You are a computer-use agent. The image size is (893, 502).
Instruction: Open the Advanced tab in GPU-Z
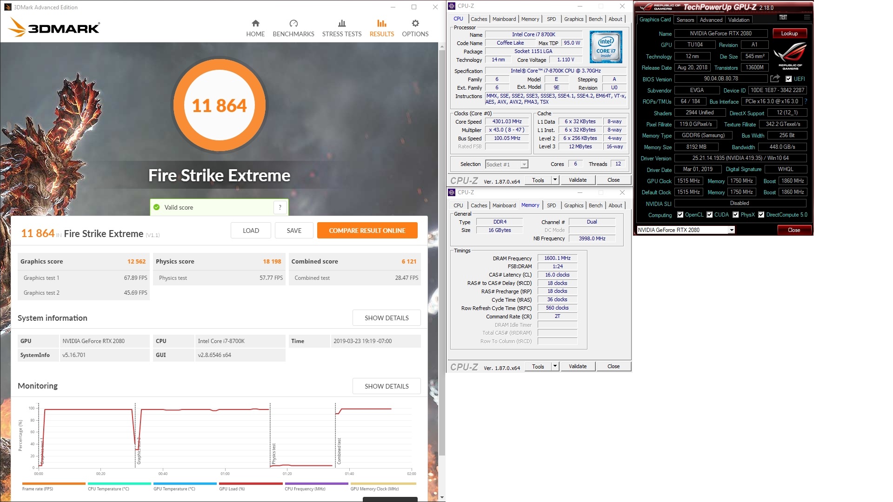point(711,20)
